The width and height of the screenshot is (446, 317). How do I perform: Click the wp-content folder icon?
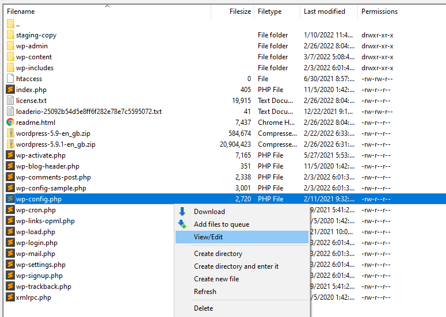pos(10,57)
